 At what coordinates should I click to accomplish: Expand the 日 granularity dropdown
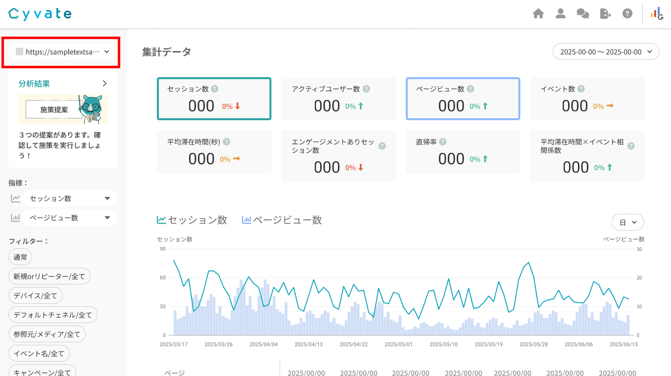point(627,223)
